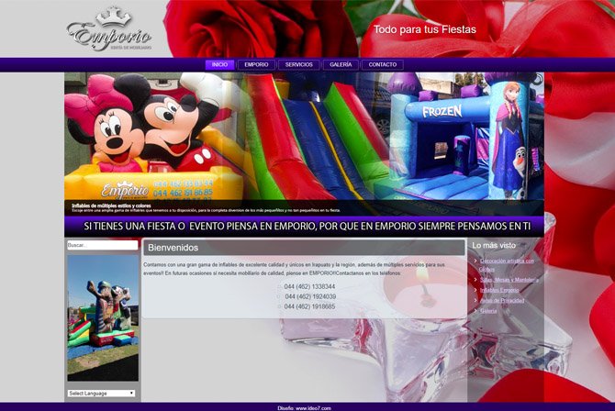Viewport: 615px width, 411px height.
Task: Focus the Buscar search field
Action: (x=102, y=245)
